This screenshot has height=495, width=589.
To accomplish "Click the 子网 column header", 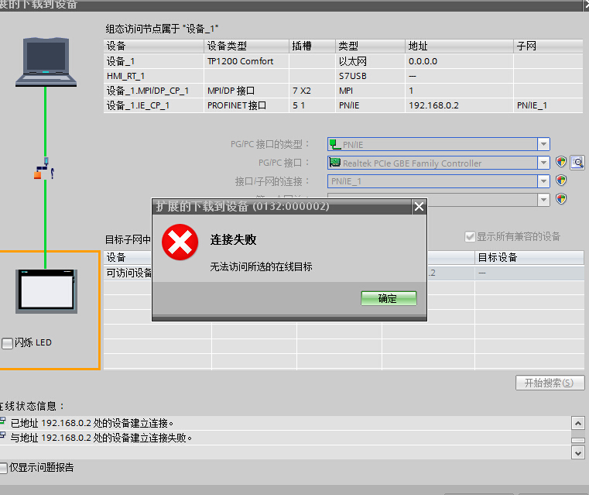I will point(549,46).
